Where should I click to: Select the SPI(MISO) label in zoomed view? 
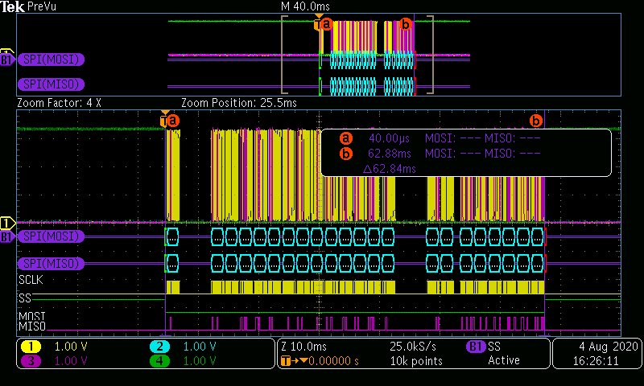(51, 263)
